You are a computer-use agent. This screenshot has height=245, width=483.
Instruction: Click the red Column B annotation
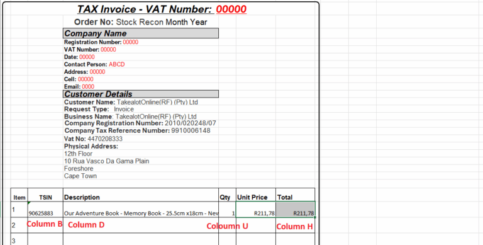pyautogui.click(x=45, y=224)
